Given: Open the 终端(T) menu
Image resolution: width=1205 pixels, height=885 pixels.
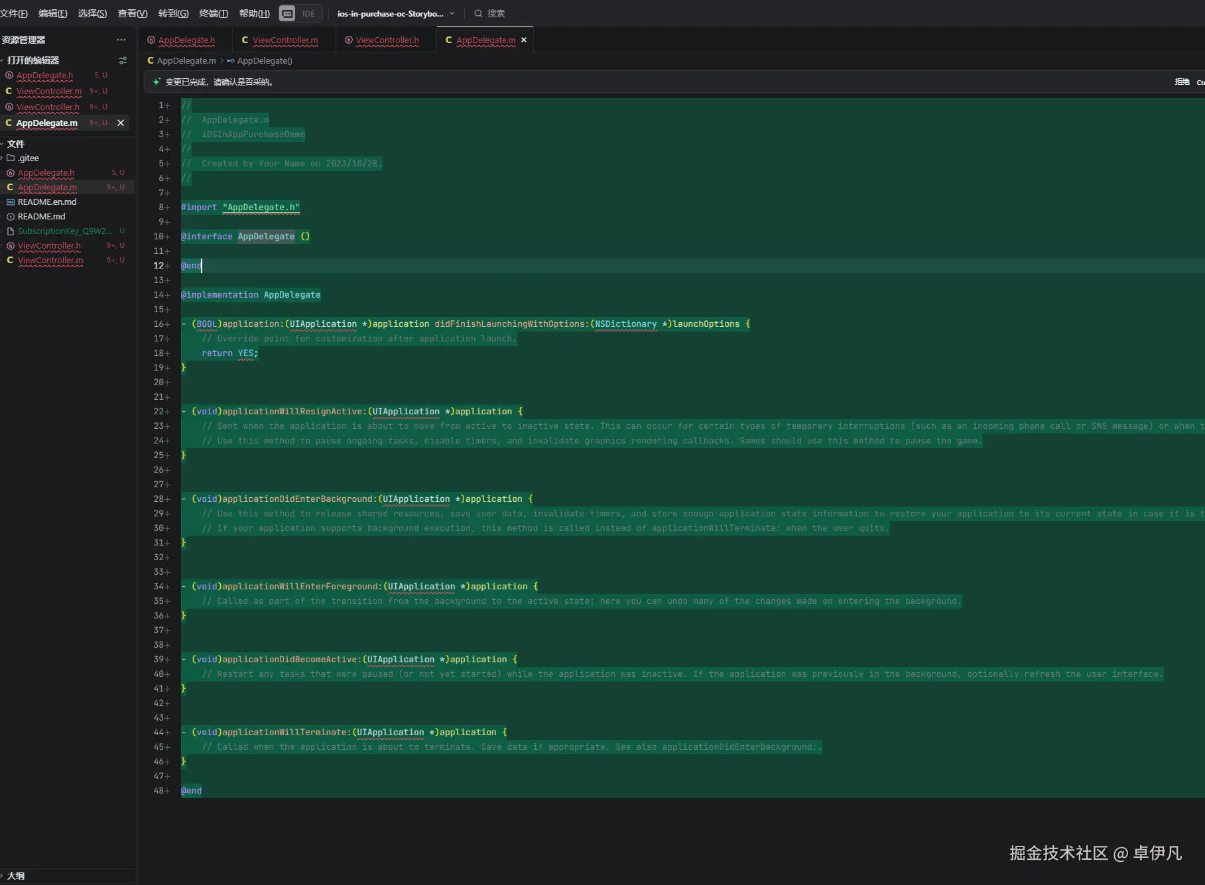Looking at the screenshot, I should [214, 13].
